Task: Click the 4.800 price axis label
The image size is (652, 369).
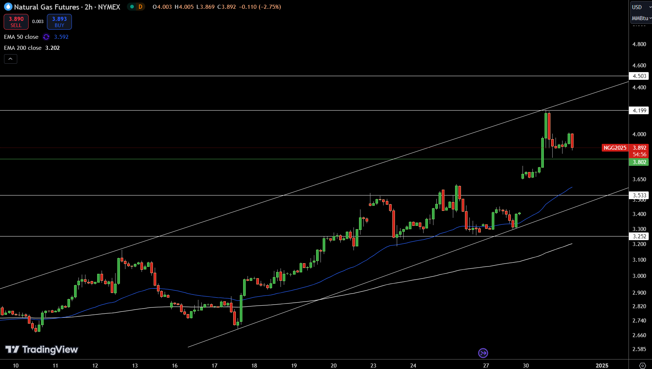Action: tap(639, 44)
